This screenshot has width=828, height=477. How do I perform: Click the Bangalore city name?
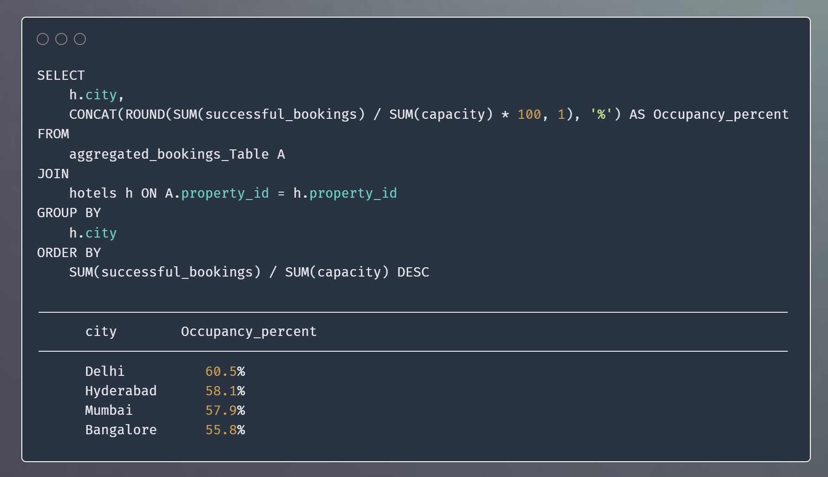[121, 430]
